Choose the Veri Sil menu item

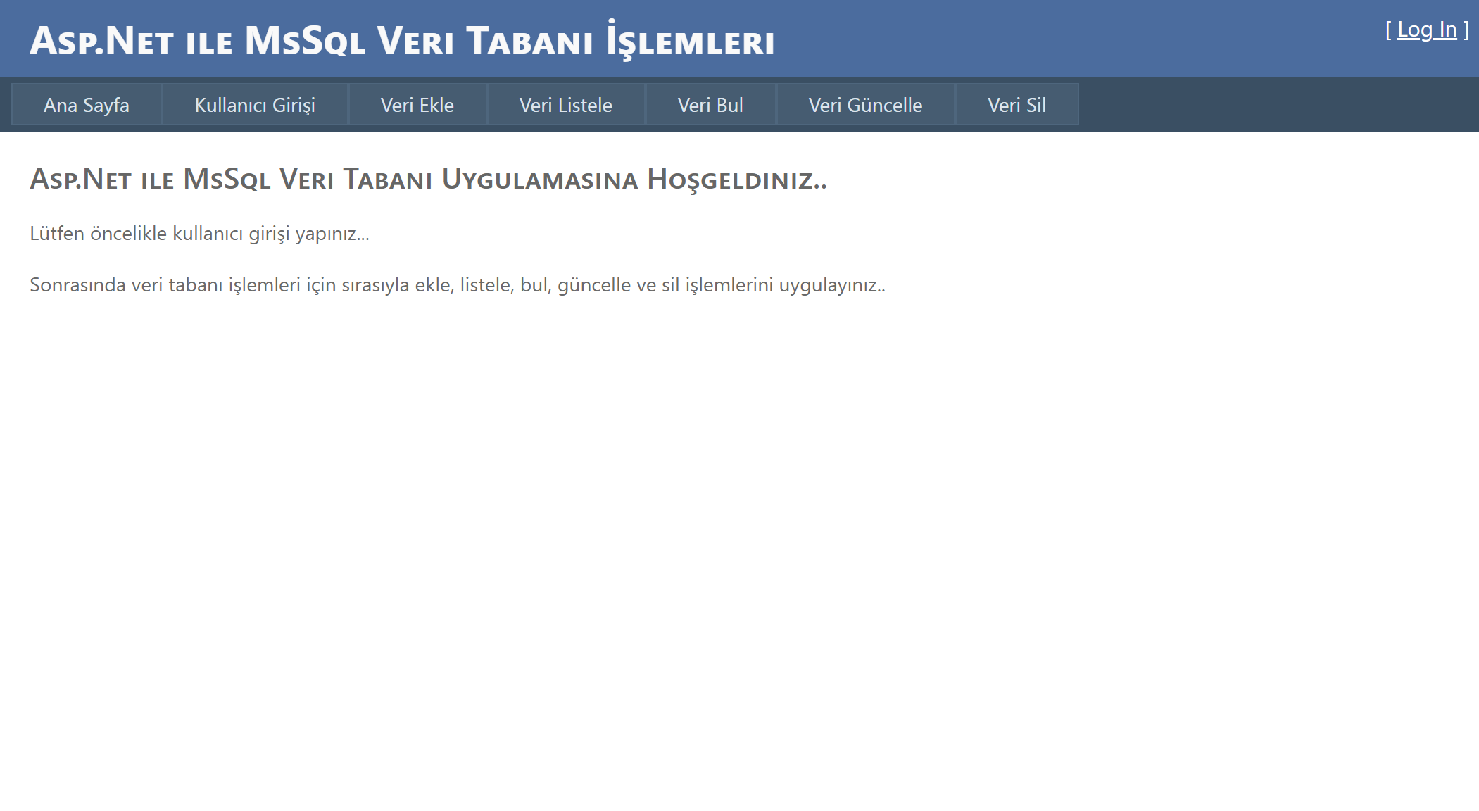click(x=1017, y=105)
